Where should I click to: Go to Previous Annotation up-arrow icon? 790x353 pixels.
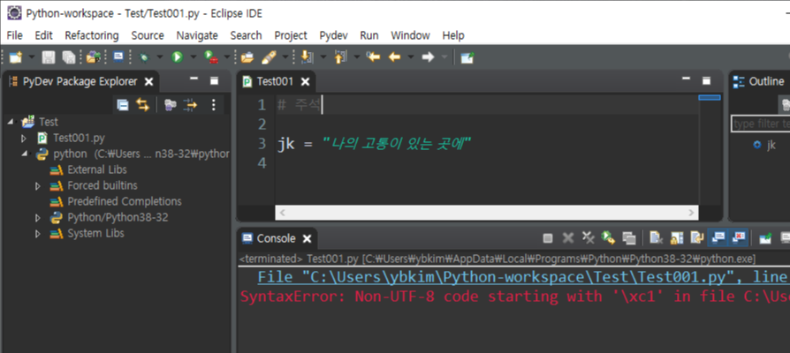click(x=340, y=57)
